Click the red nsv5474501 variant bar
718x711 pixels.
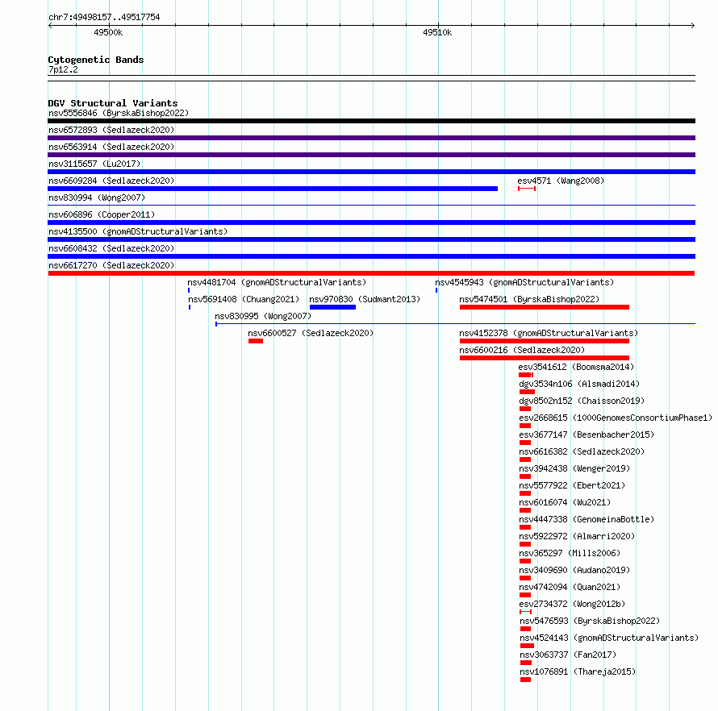click(x=545, y=307)
